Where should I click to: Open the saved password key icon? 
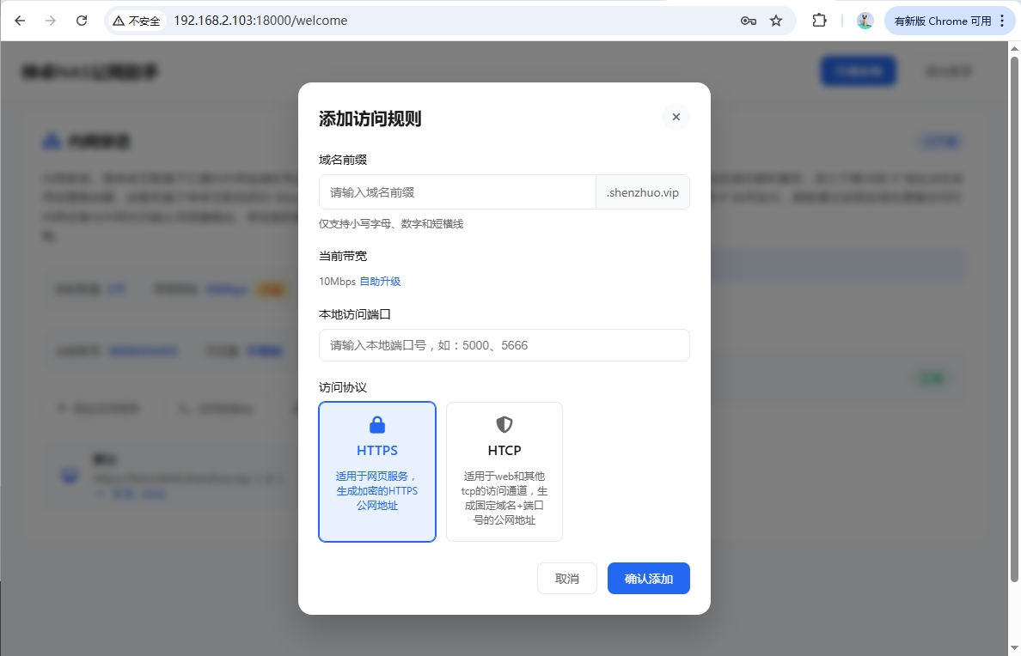(x=748, y=21)
